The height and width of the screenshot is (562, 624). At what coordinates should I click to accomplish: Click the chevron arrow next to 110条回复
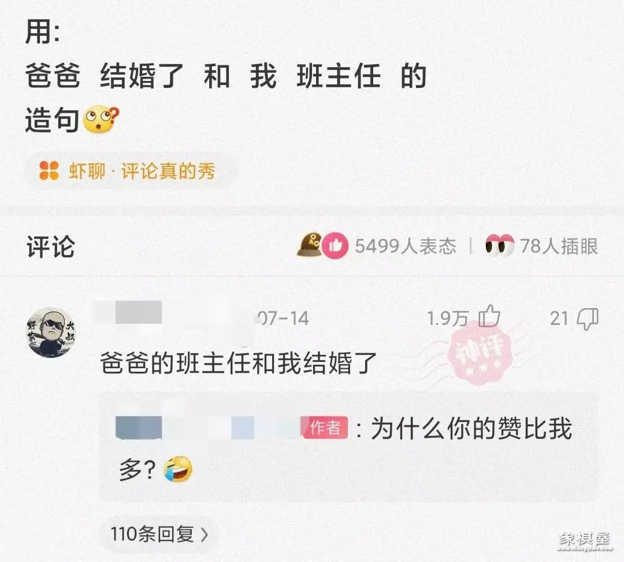point(204,534)
